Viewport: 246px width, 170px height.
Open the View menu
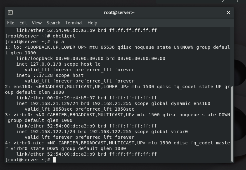(x=37, y=23)
